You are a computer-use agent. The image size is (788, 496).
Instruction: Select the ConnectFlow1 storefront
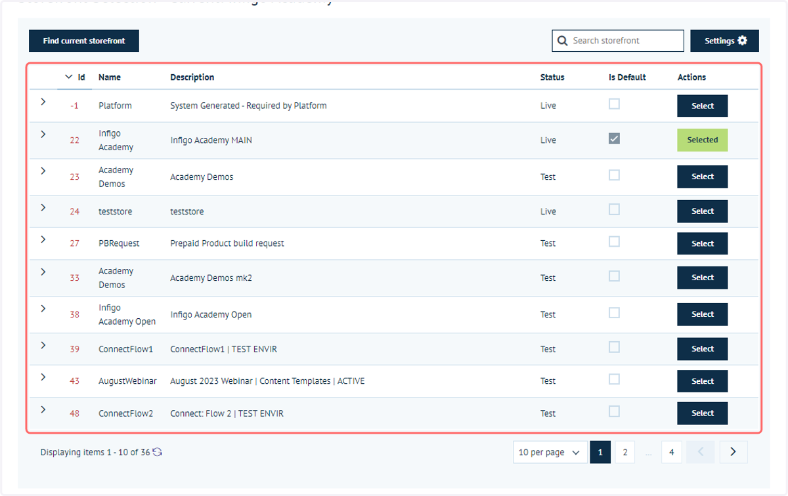(x=703, y=349)
